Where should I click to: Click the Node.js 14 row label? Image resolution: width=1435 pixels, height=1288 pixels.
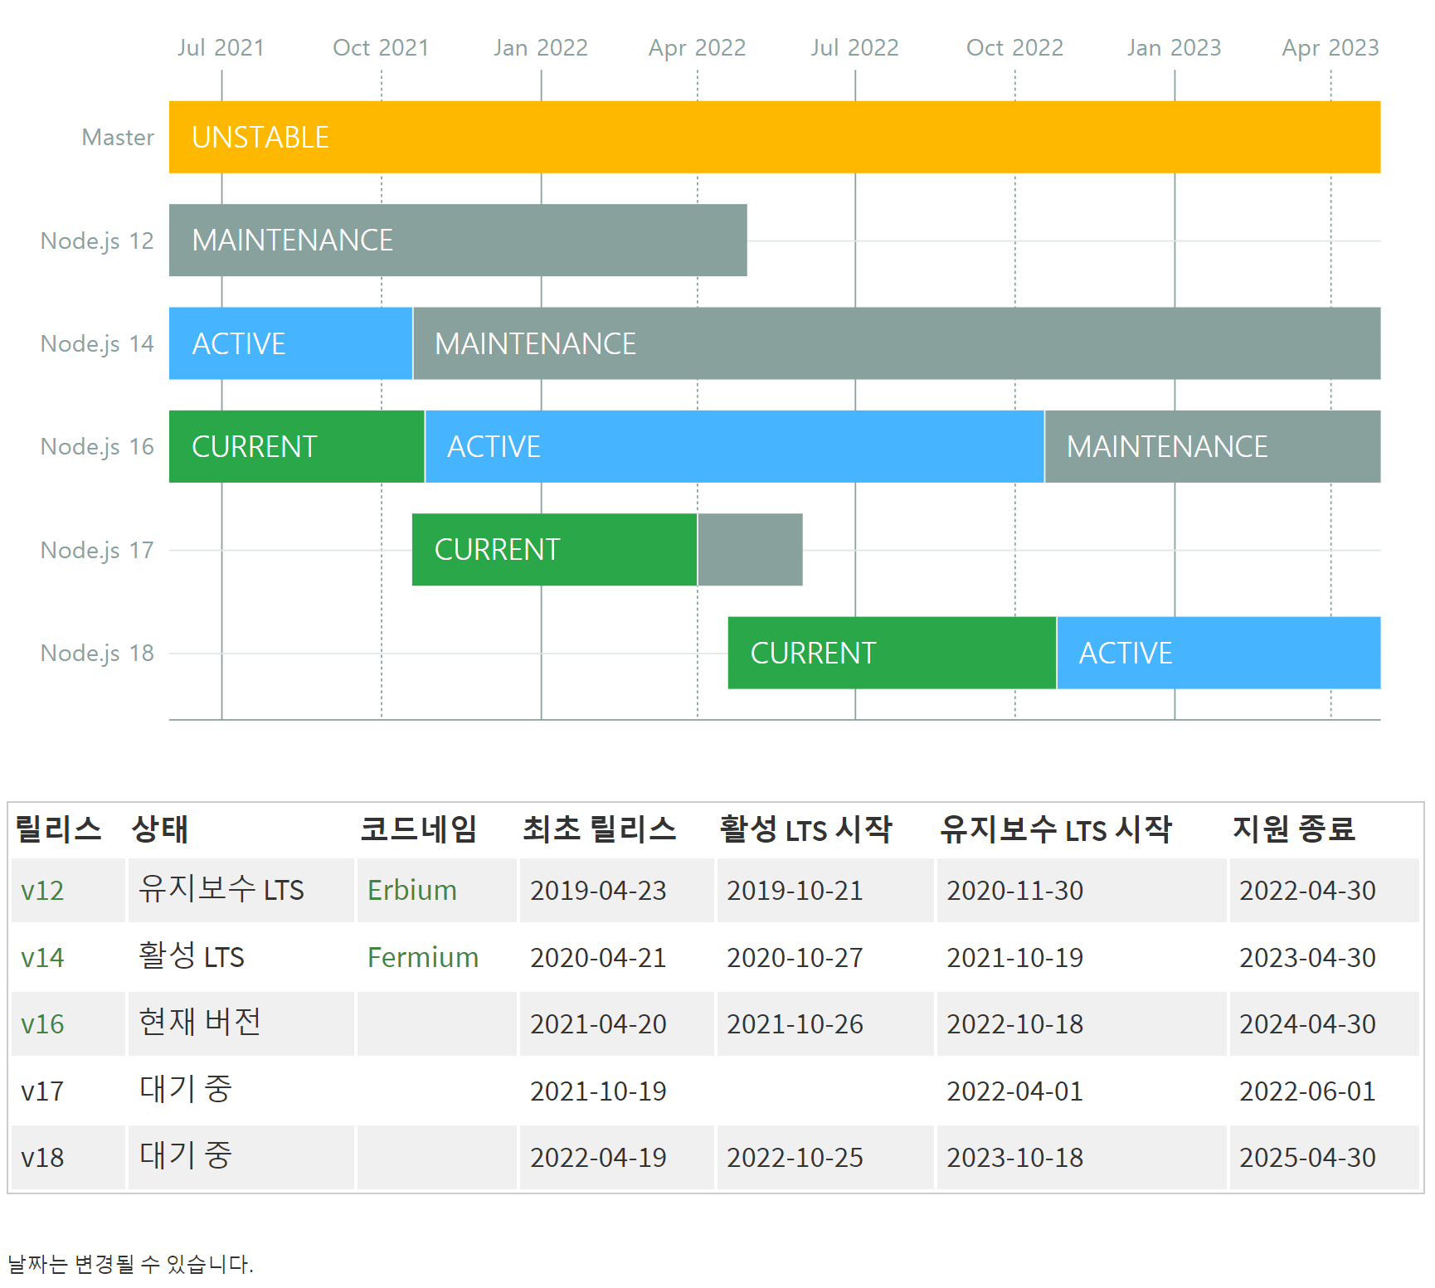point(97,343)
